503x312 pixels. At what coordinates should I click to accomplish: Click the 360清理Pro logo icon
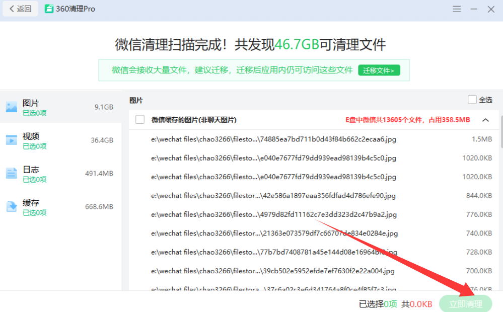49,9
